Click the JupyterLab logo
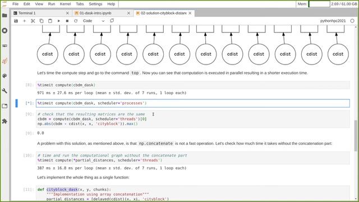359x202 pixels. pos(4,4)
